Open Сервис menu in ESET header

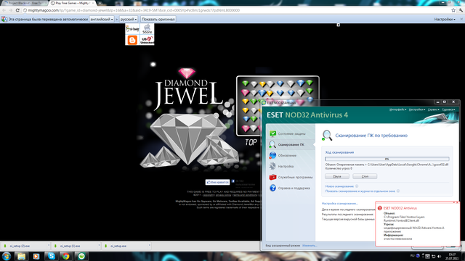coord(434,109)
